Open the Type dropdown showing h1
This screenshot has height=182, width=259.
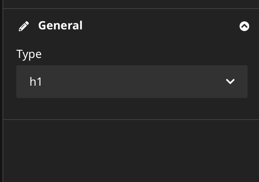pos(132,82)
